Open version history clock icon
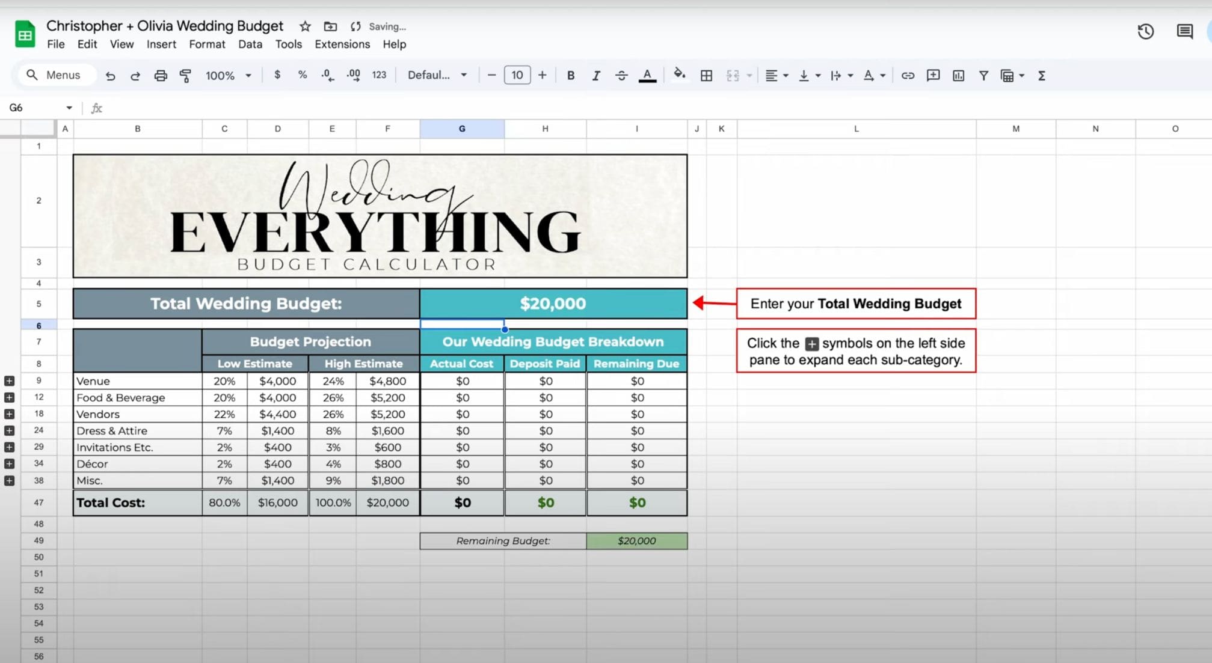Viewport: 1212px width, 663px height. pos(1145,31)
